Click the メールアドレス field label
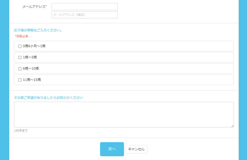This screenshot has height=160, width=247. [33, 6]
